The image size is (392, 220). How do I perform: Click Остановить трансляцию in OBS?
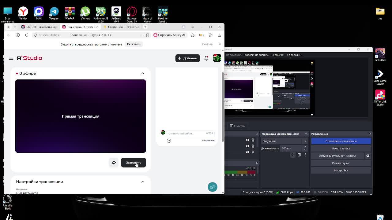click(x=341, y=141)
